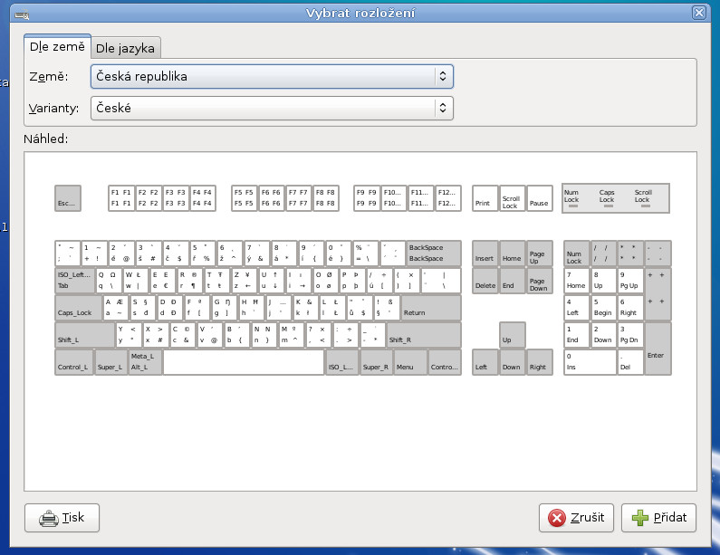
Task: Click the ISO_Left Tab key
Action: tap(75, 281)
